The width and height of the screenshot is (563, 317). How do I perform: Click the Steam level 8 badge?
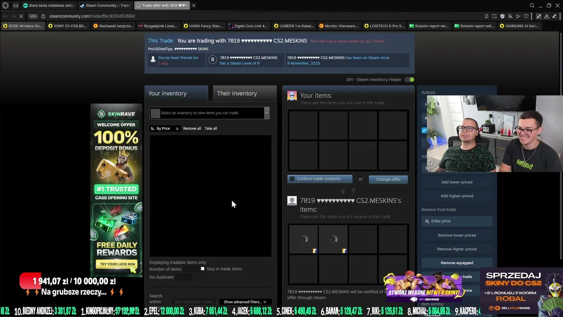[212, 60]
